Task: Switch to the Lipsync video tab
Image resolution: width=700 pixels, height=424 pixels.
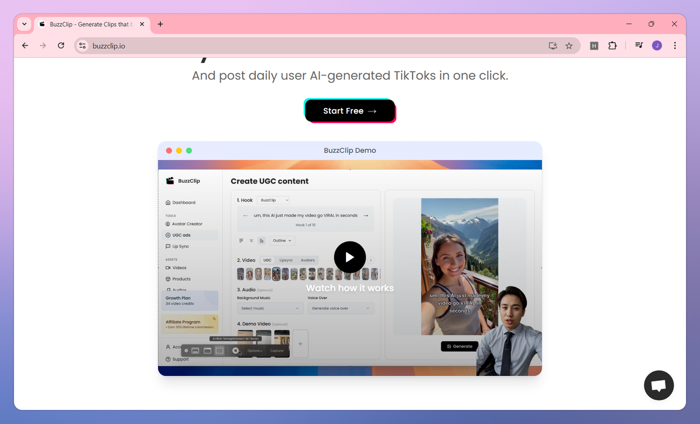Action: pos(286,260)
